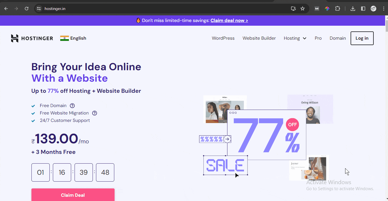Screen dimensions: 388x201
Task: Click the Chrome profile avatar
Action: tap(373, 9)
